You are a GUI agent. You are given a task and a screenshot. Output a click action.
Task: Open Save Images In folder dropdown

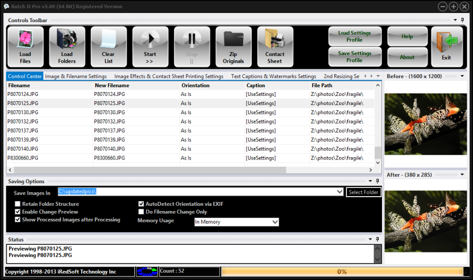click(340, 192)
